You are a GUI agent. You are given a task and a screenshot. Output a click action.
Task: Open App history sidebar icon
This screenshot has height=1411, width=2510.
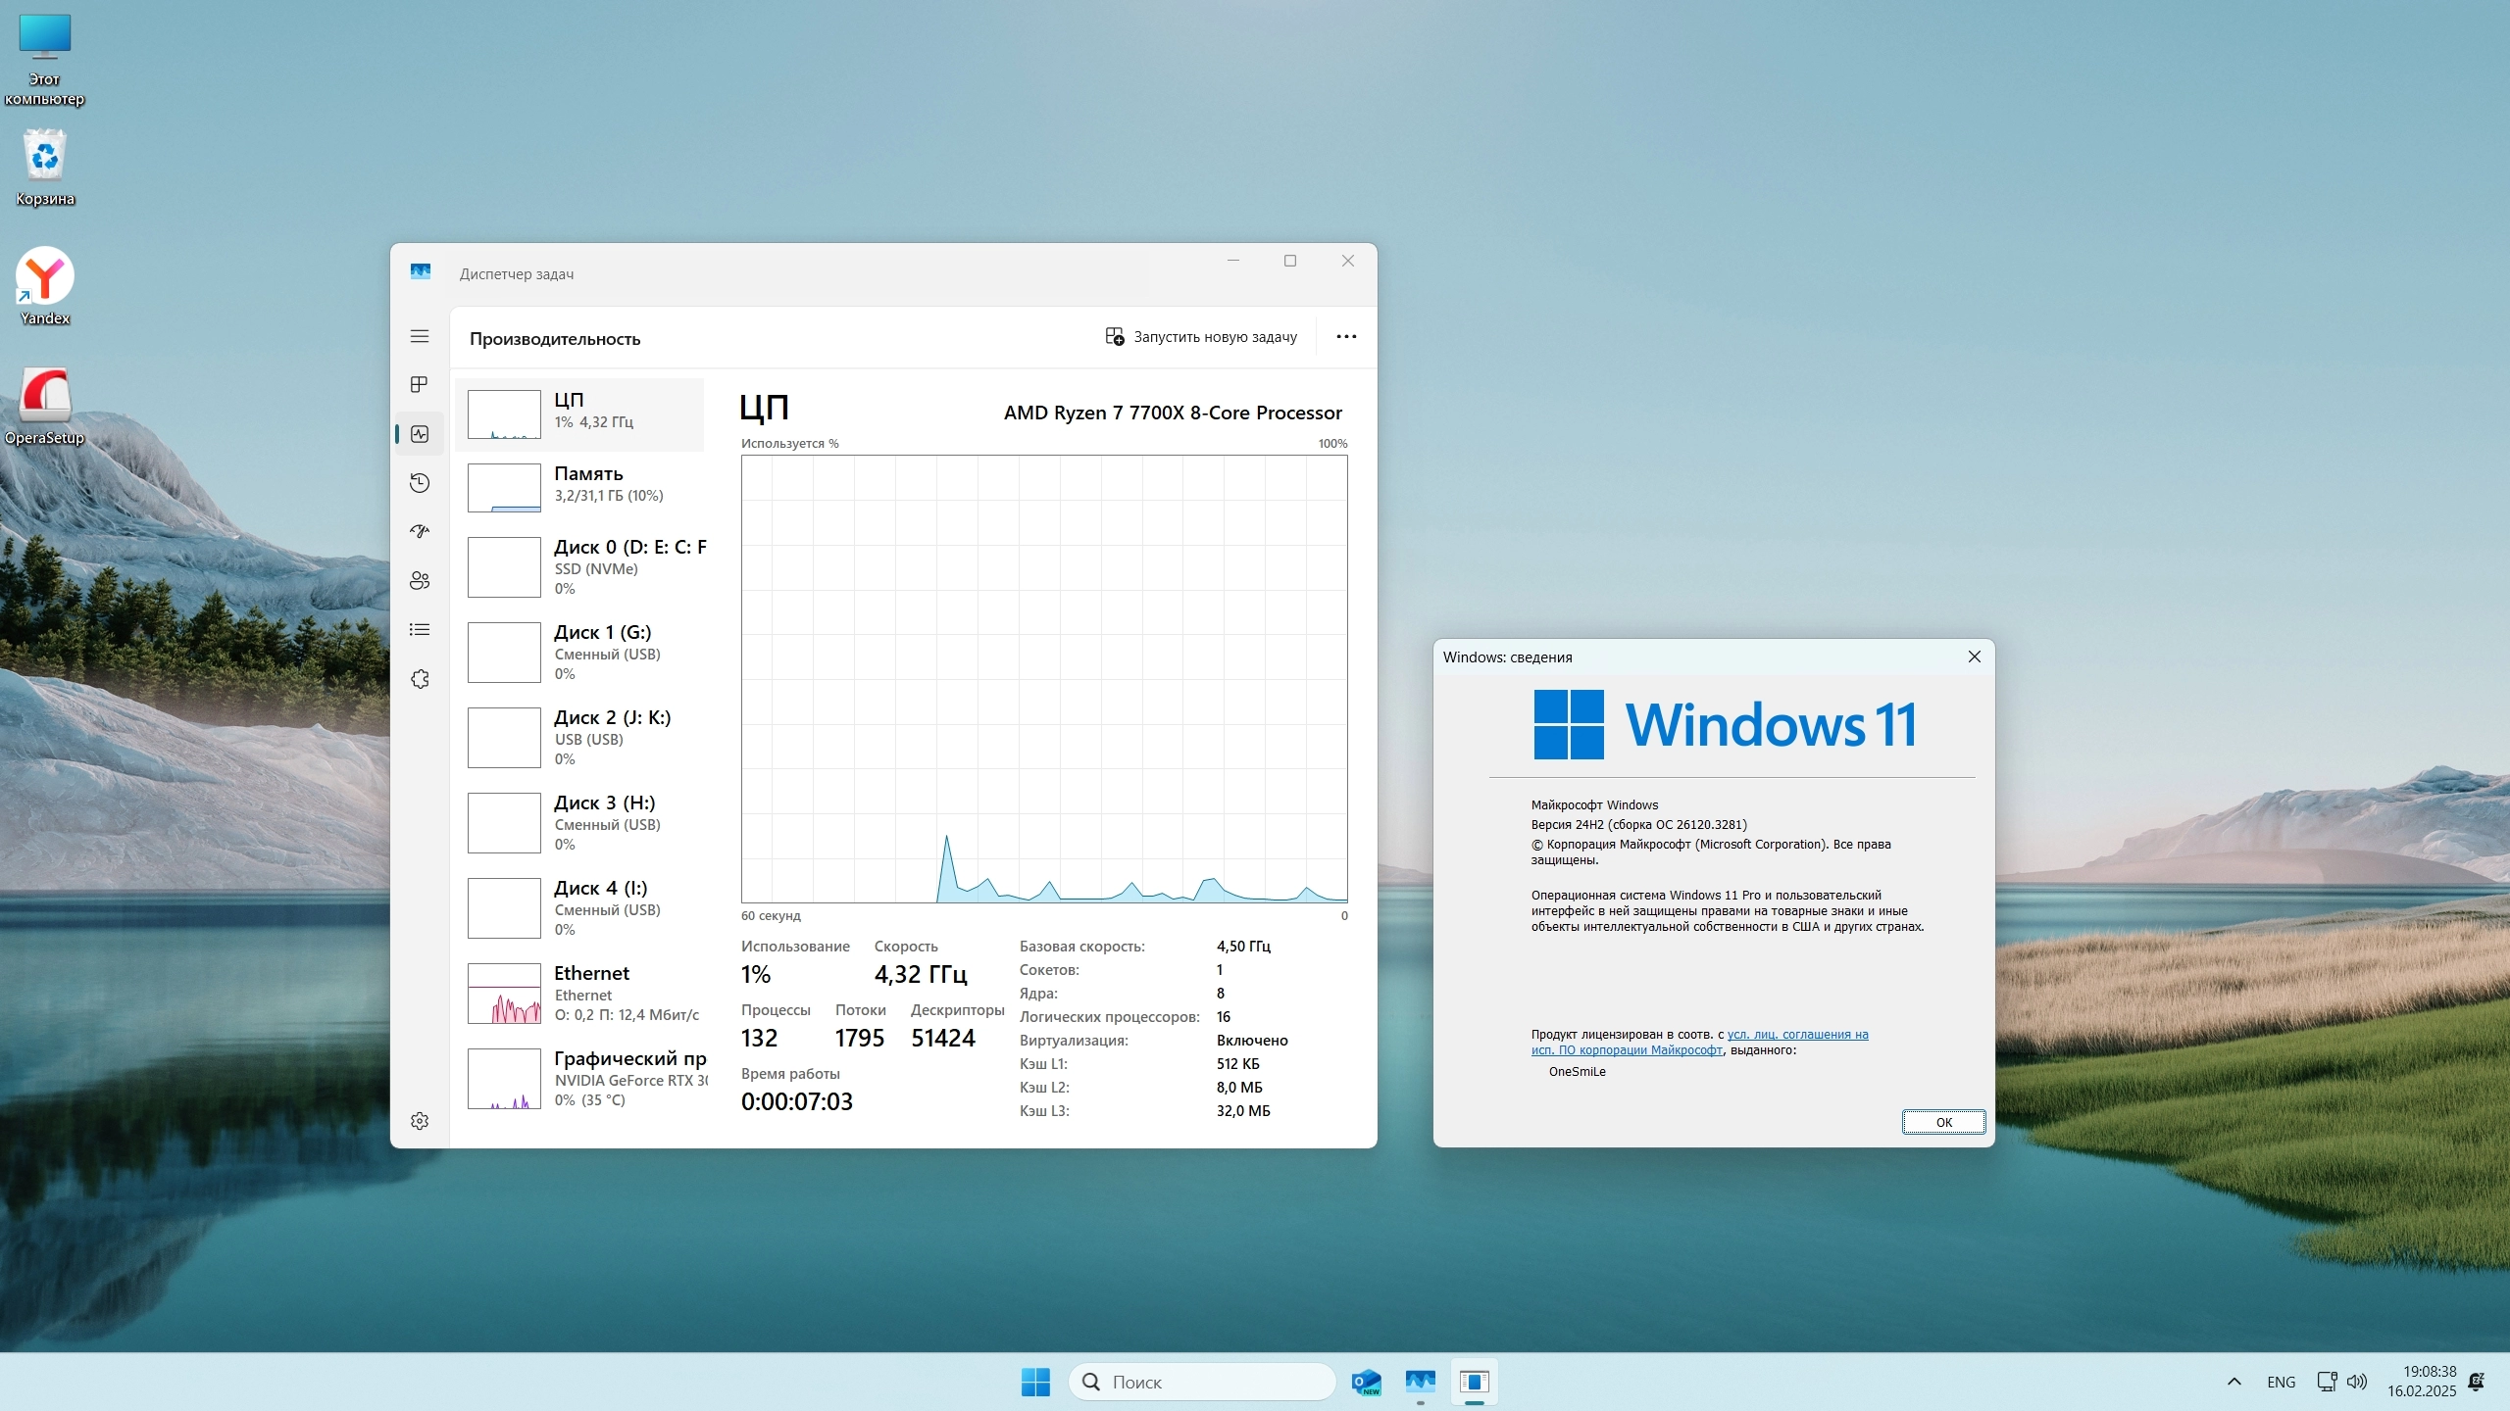pyautogui.click(x=420, y=482)
